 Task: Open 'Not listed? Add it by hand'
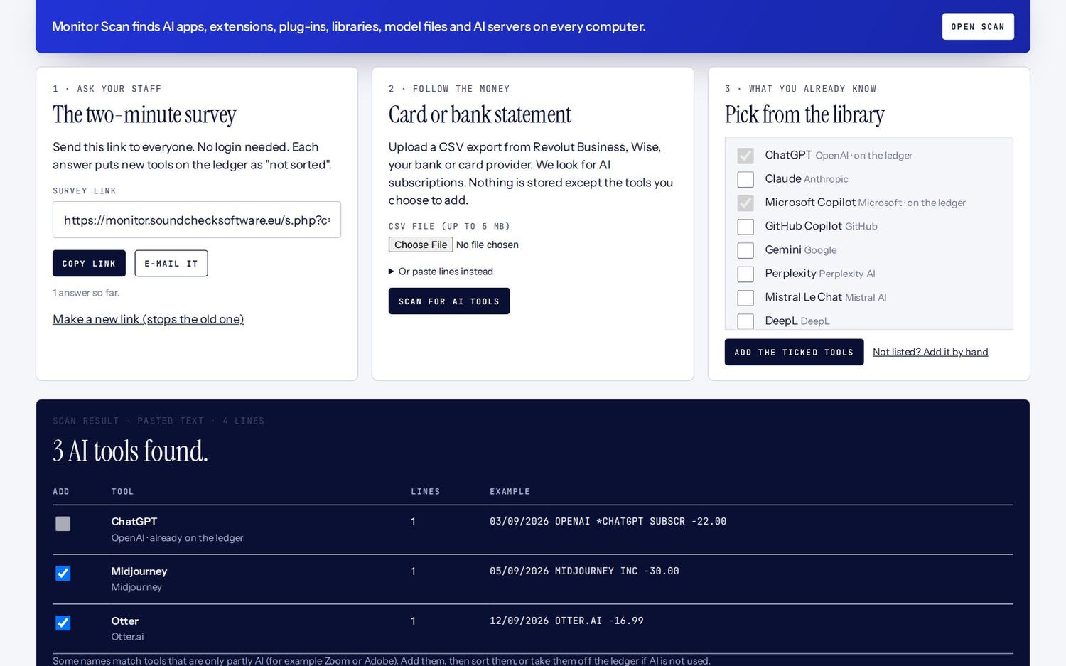930,352
